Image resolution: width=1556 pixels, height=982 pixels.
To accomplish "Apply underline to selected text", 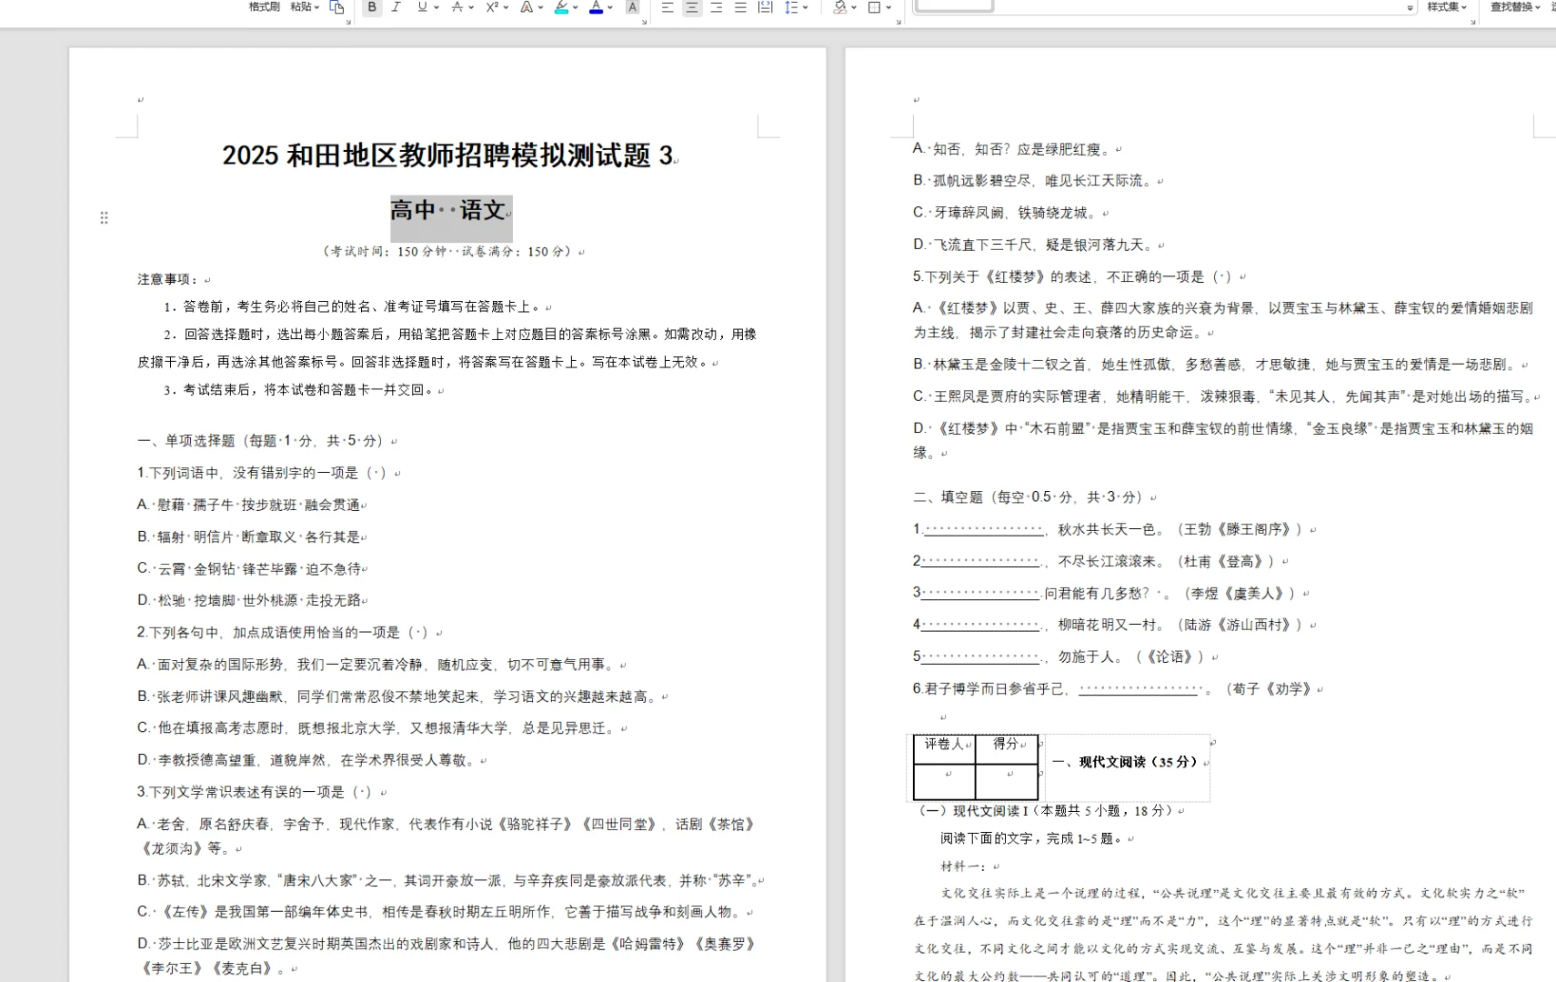I will (x=421, y=7).
